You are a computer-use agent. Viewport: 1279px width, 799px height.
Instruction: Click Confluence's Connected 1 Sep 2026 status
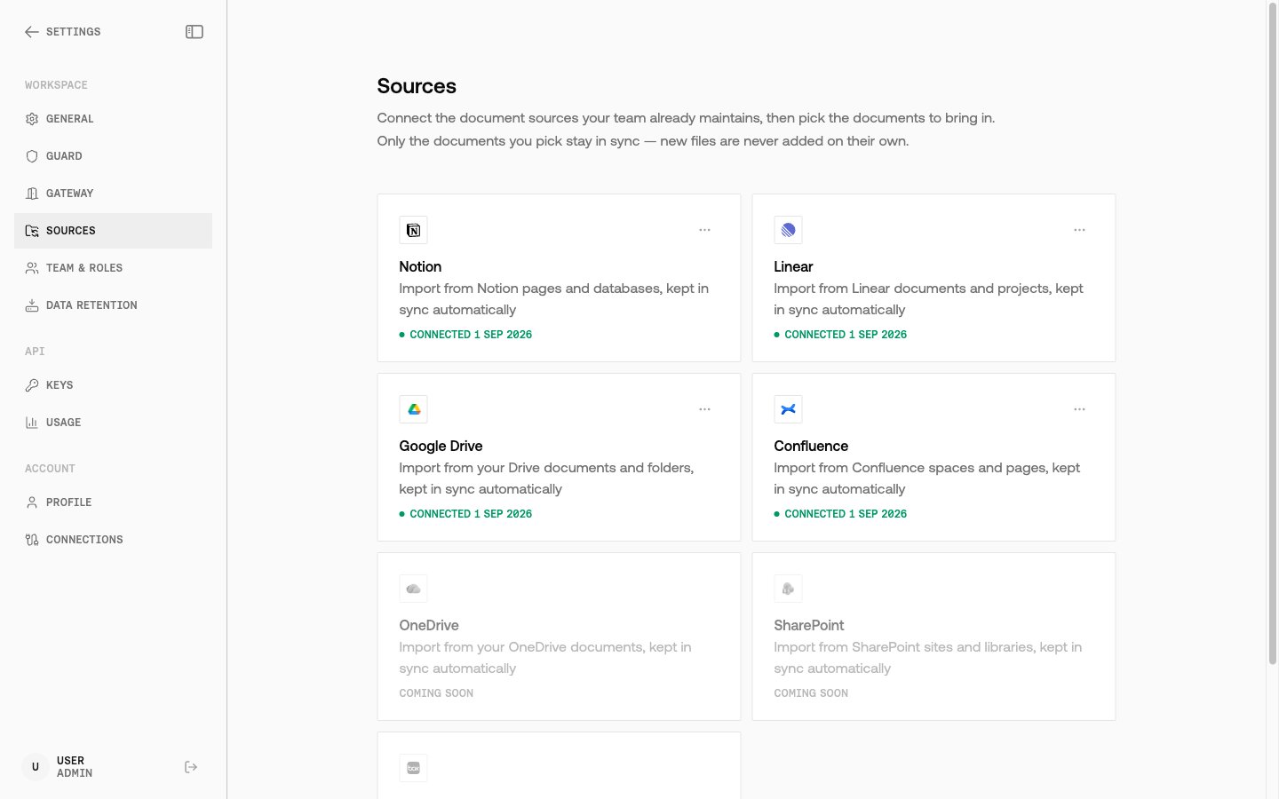tap(840, 514)
